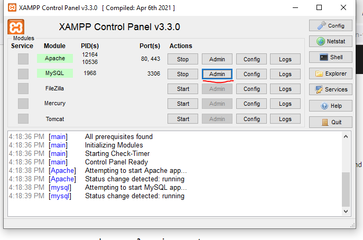Click the green MySQL module label
Image resolution: width=363 pixels, height=240 pixels.
click(55, 73)
